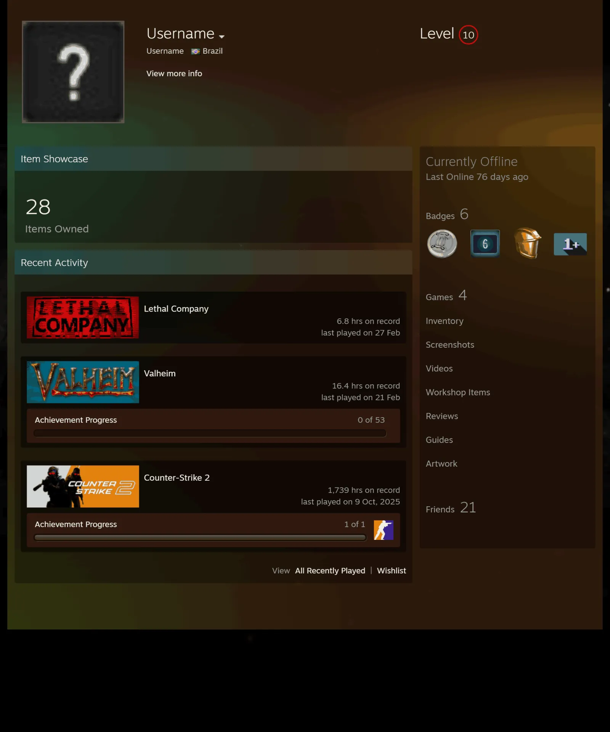Open the silver Pillar of Community badge
610x732 pixels.
point(442,244)
